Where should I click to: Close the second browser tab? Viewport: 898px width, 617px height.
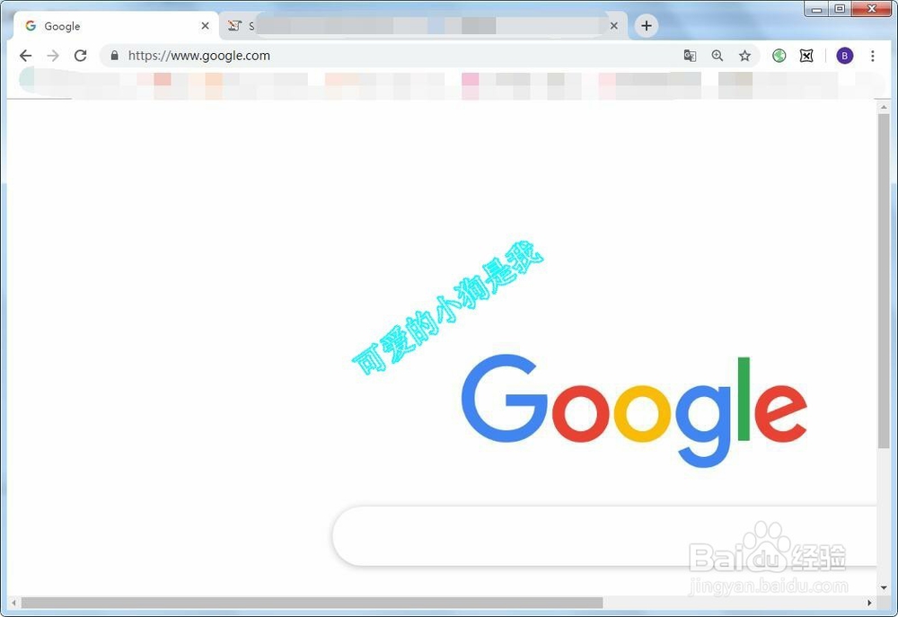click(614, 26)
